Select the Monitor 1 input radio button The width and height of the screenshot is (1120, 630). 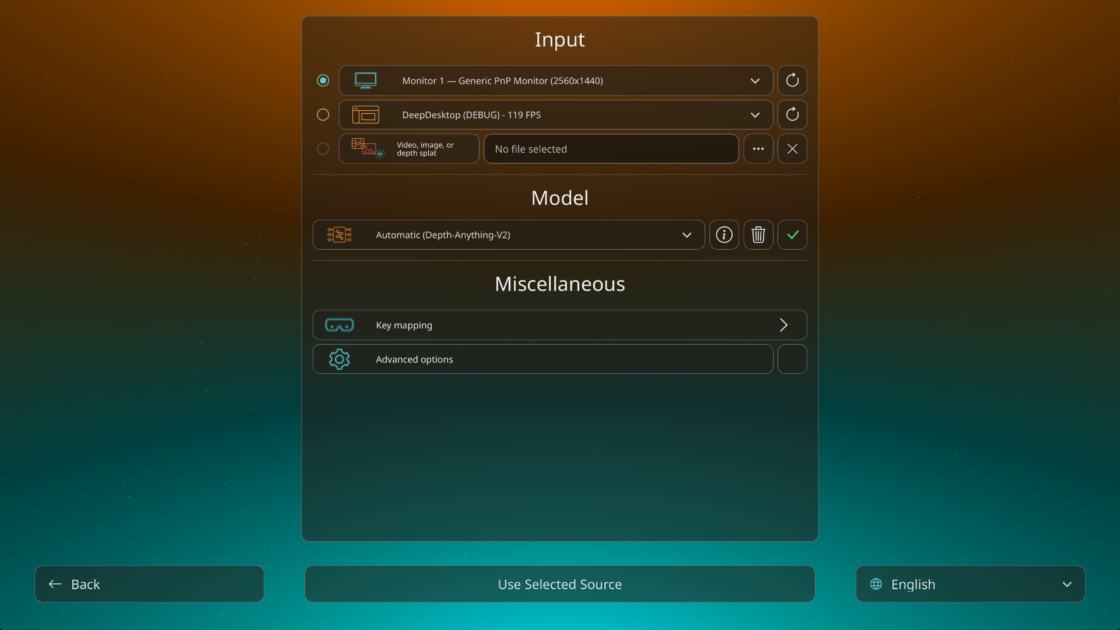click(x=323, y=80)
